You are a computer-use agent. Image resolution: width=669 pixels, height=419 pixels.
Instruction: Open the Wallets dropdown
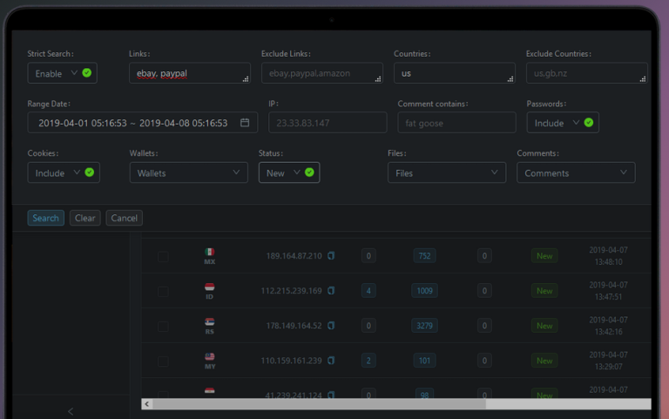[x=188, y=172]
